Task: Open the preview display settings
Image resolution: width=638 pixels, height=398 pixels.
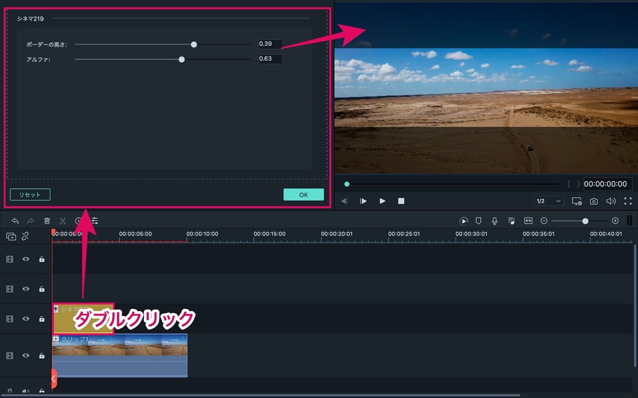Action: click(577, 201)
